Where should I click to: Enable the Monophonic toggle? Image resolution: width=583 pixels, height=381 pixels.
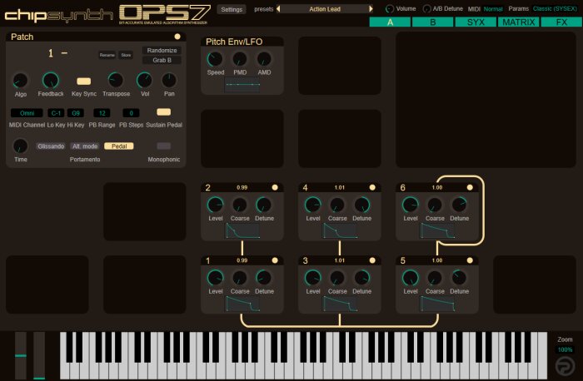tap(163, 146)
